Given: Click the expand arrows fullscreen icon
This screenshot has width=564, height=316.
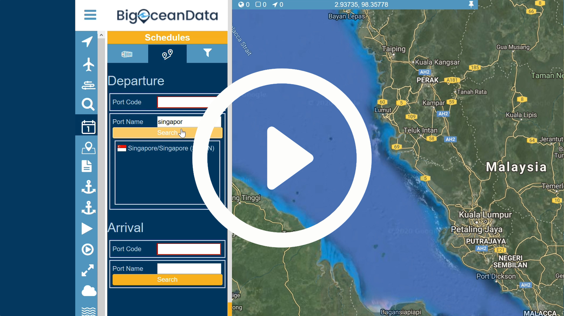Looking at the screenshot, I should [x=88, y=270].
